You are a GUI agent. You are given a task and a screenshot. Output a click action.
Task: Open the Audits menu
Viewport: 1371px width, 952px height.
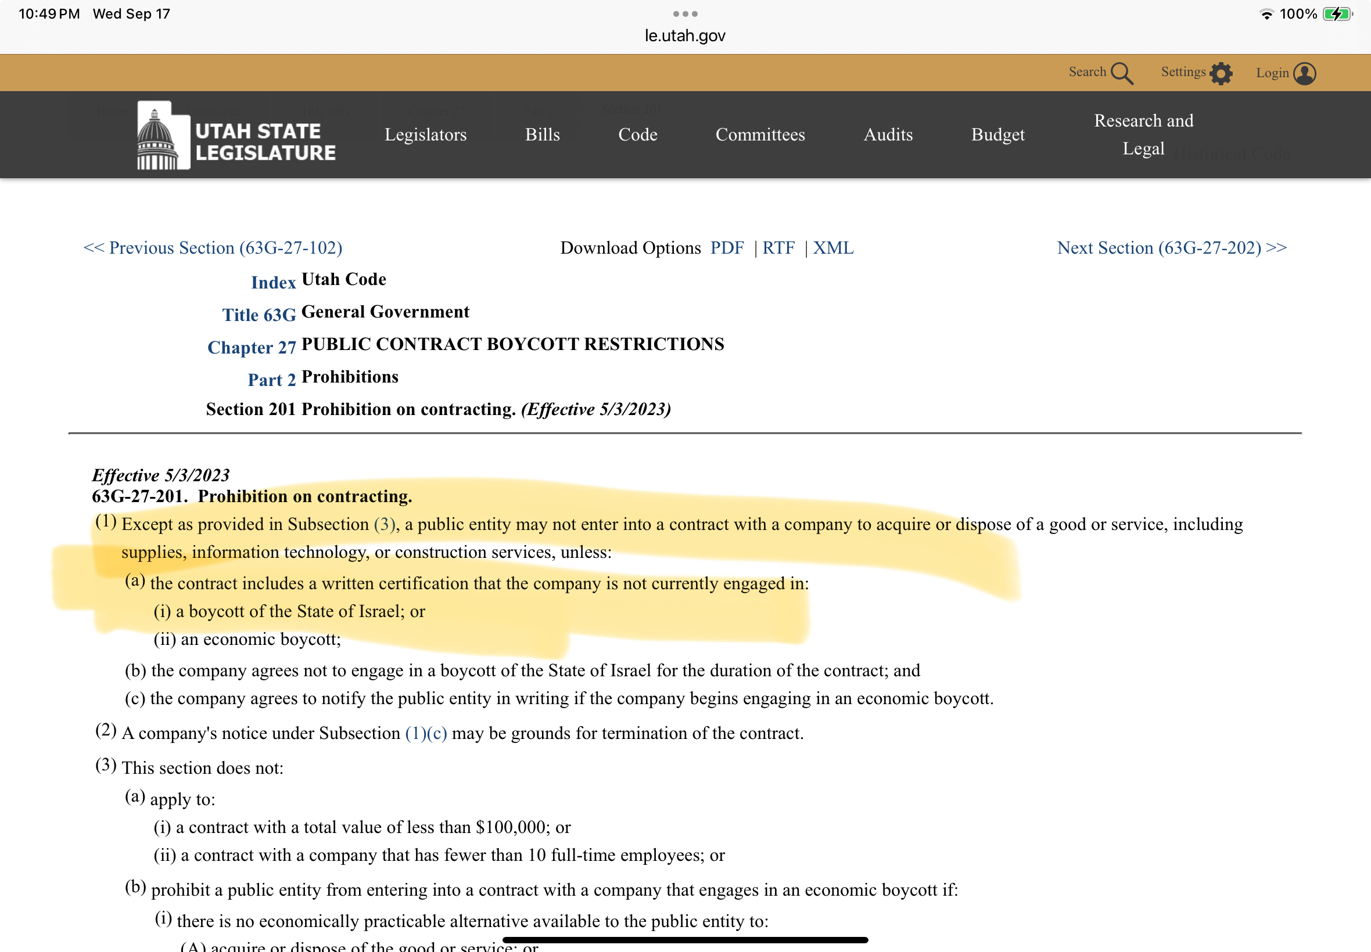click(888, 135)
